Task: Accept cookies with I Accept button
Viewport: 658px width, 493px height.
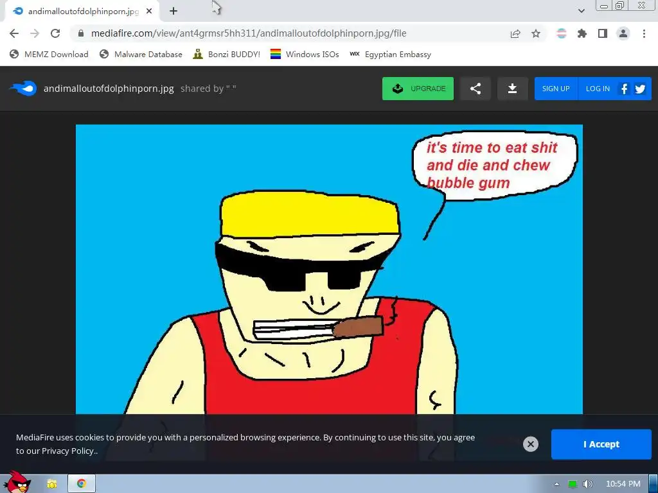Action: coord(601,444)
